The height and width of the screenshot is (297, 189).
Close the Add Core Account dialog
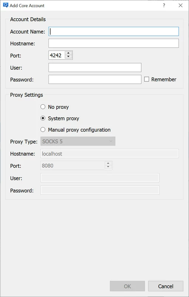(180, 5)
